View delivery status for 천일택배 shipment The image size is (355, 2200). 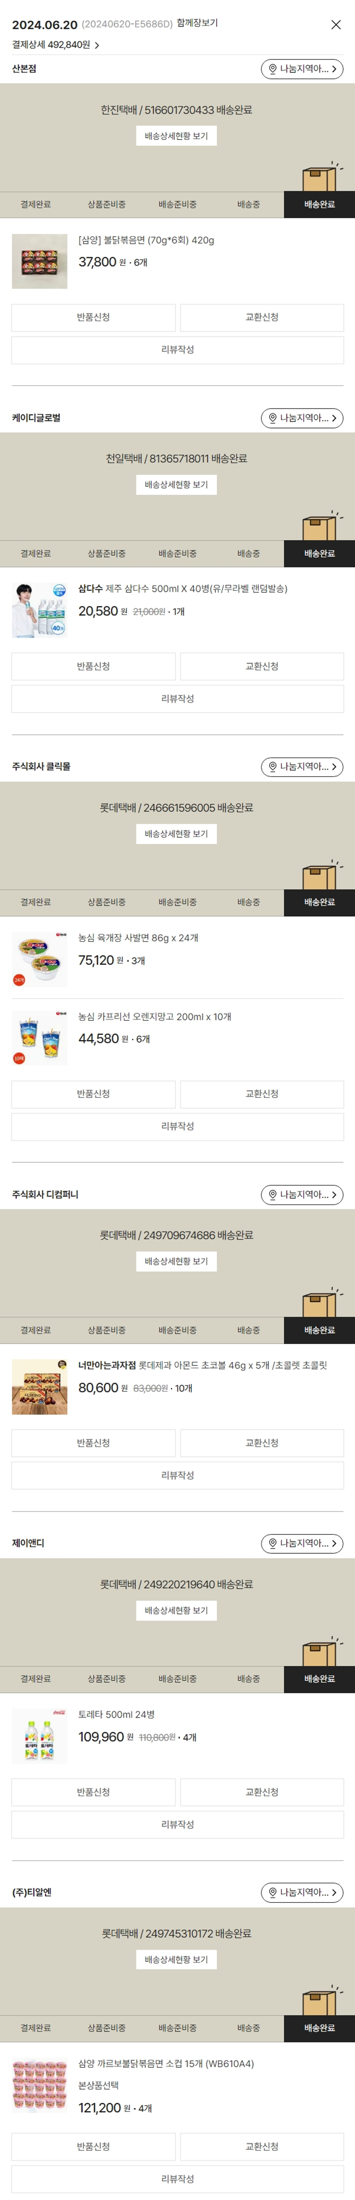tap(176, 485)
